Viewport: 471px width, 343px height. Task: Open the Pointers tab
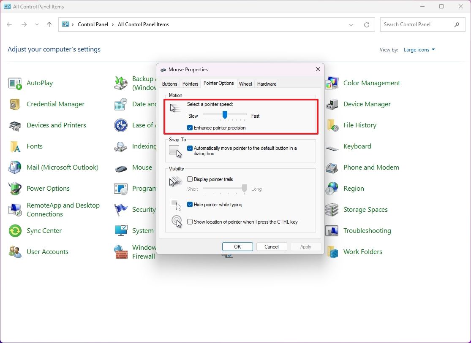190,84
